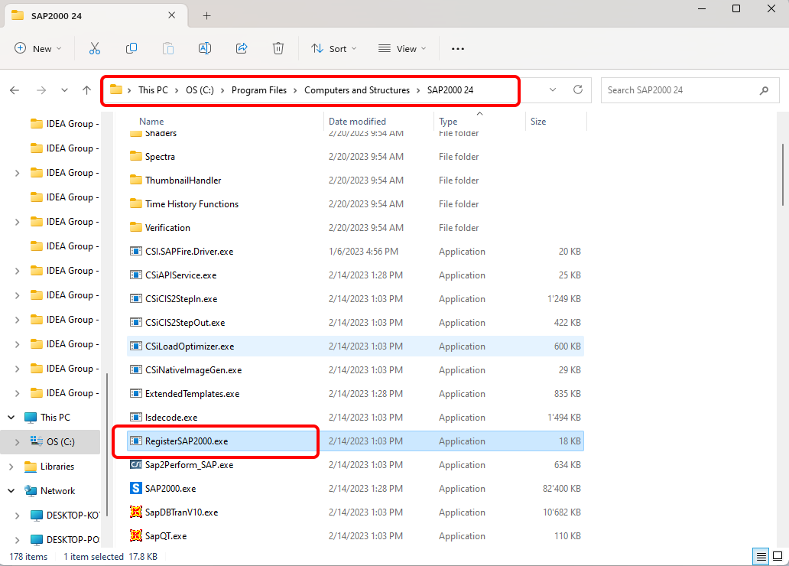Refresh the current folder view
The image size is (789, 566).
coord(578,89)
